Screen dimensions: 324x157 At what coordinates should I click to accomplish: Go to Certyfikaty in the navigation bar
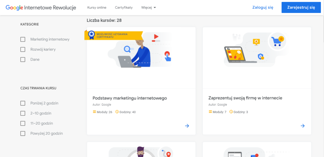[124, 8]
